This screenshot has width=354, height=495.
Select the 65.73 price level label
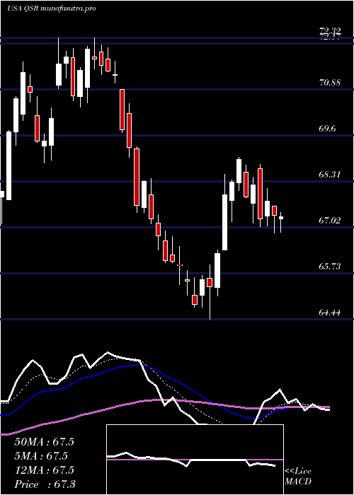tap(330, 267)
